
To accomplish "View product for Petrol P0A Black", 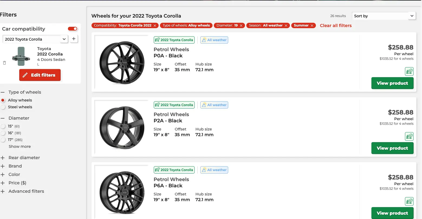I will point(392,83).
